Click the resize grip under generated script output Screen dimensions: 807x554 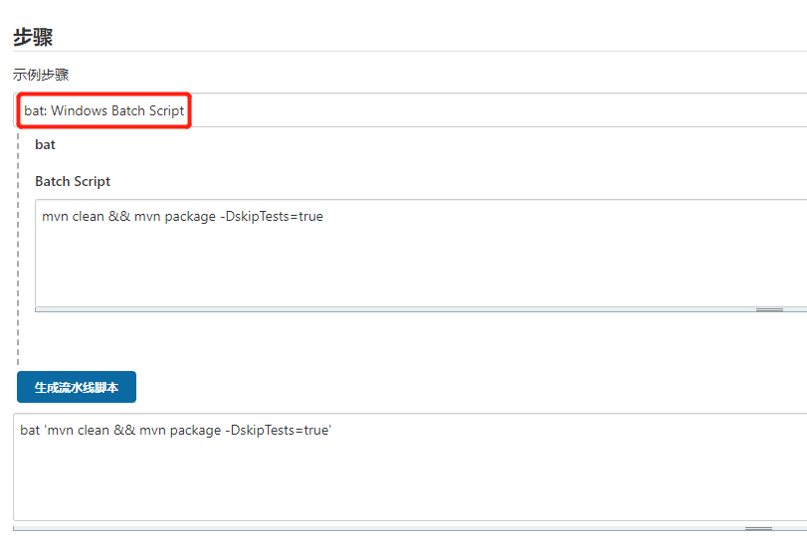pos(758,528)
